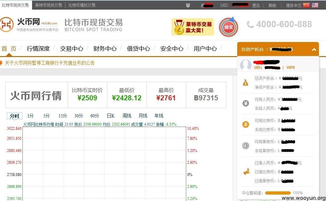
Task: Select the 日K chart interval
Action: click(x=111, y=116)
